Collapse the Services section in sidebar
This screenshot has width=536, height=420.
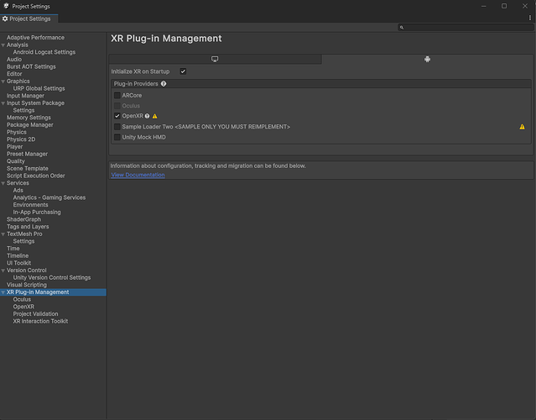3,183
